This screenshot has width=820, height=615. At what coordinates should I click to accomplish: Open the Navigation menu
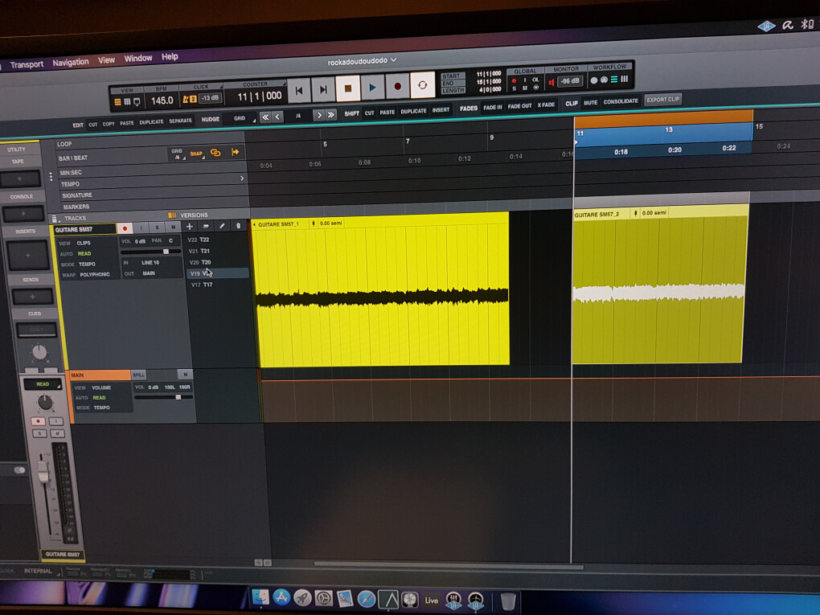[x=71, y=62]
